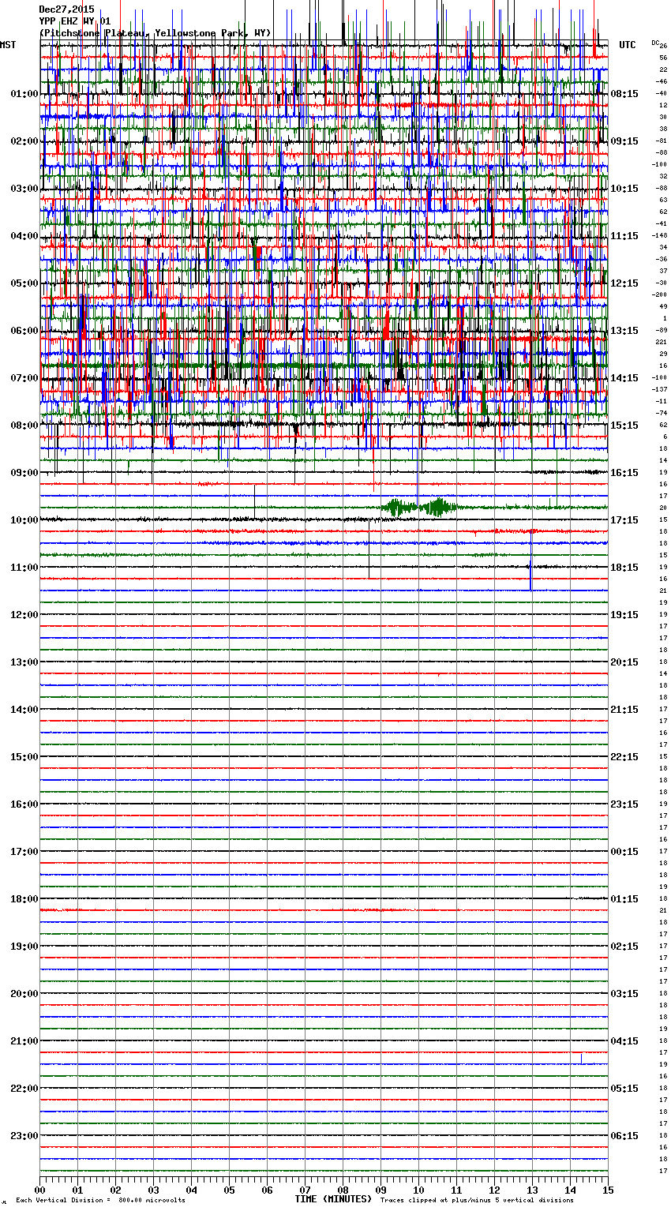
Task: Click the 07:00 MST row label
Action: (24, 378)
